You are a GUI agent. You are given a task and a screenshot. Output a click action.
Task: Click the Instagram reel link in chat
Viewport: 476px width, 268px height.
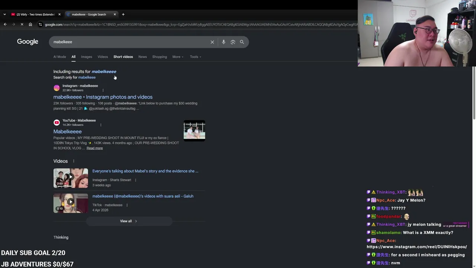pos(416,247)
